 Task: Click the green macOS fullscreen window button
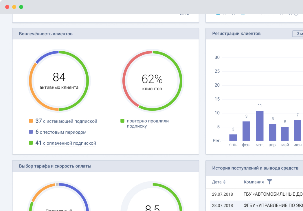21,7
